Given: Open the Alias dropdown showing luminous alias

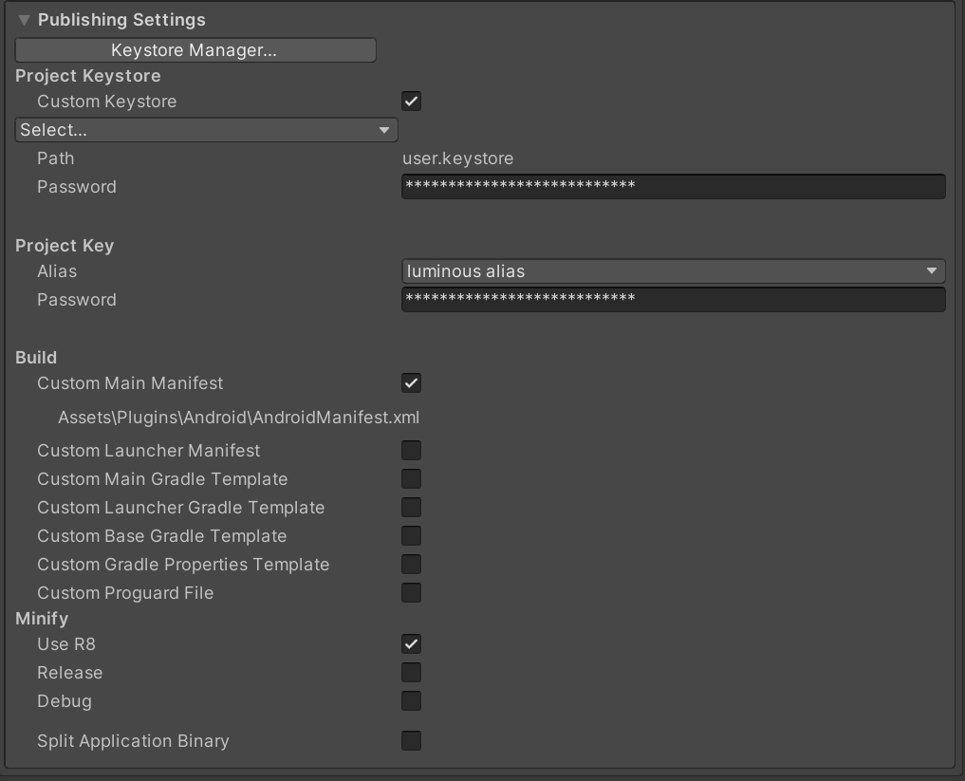Looking at the screenshot, I should 673,271.
